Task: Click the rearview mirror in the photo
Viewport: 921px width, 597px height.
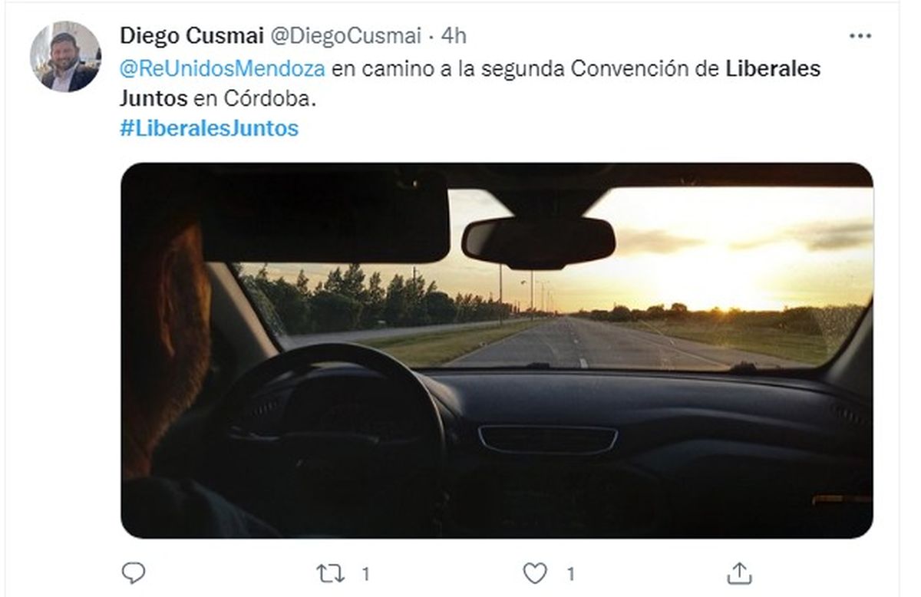Action: (538, 242)
